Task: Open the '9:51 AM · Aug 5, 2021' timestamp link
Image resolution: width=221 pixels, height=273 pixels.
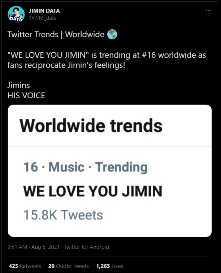Action: point(34,247)
